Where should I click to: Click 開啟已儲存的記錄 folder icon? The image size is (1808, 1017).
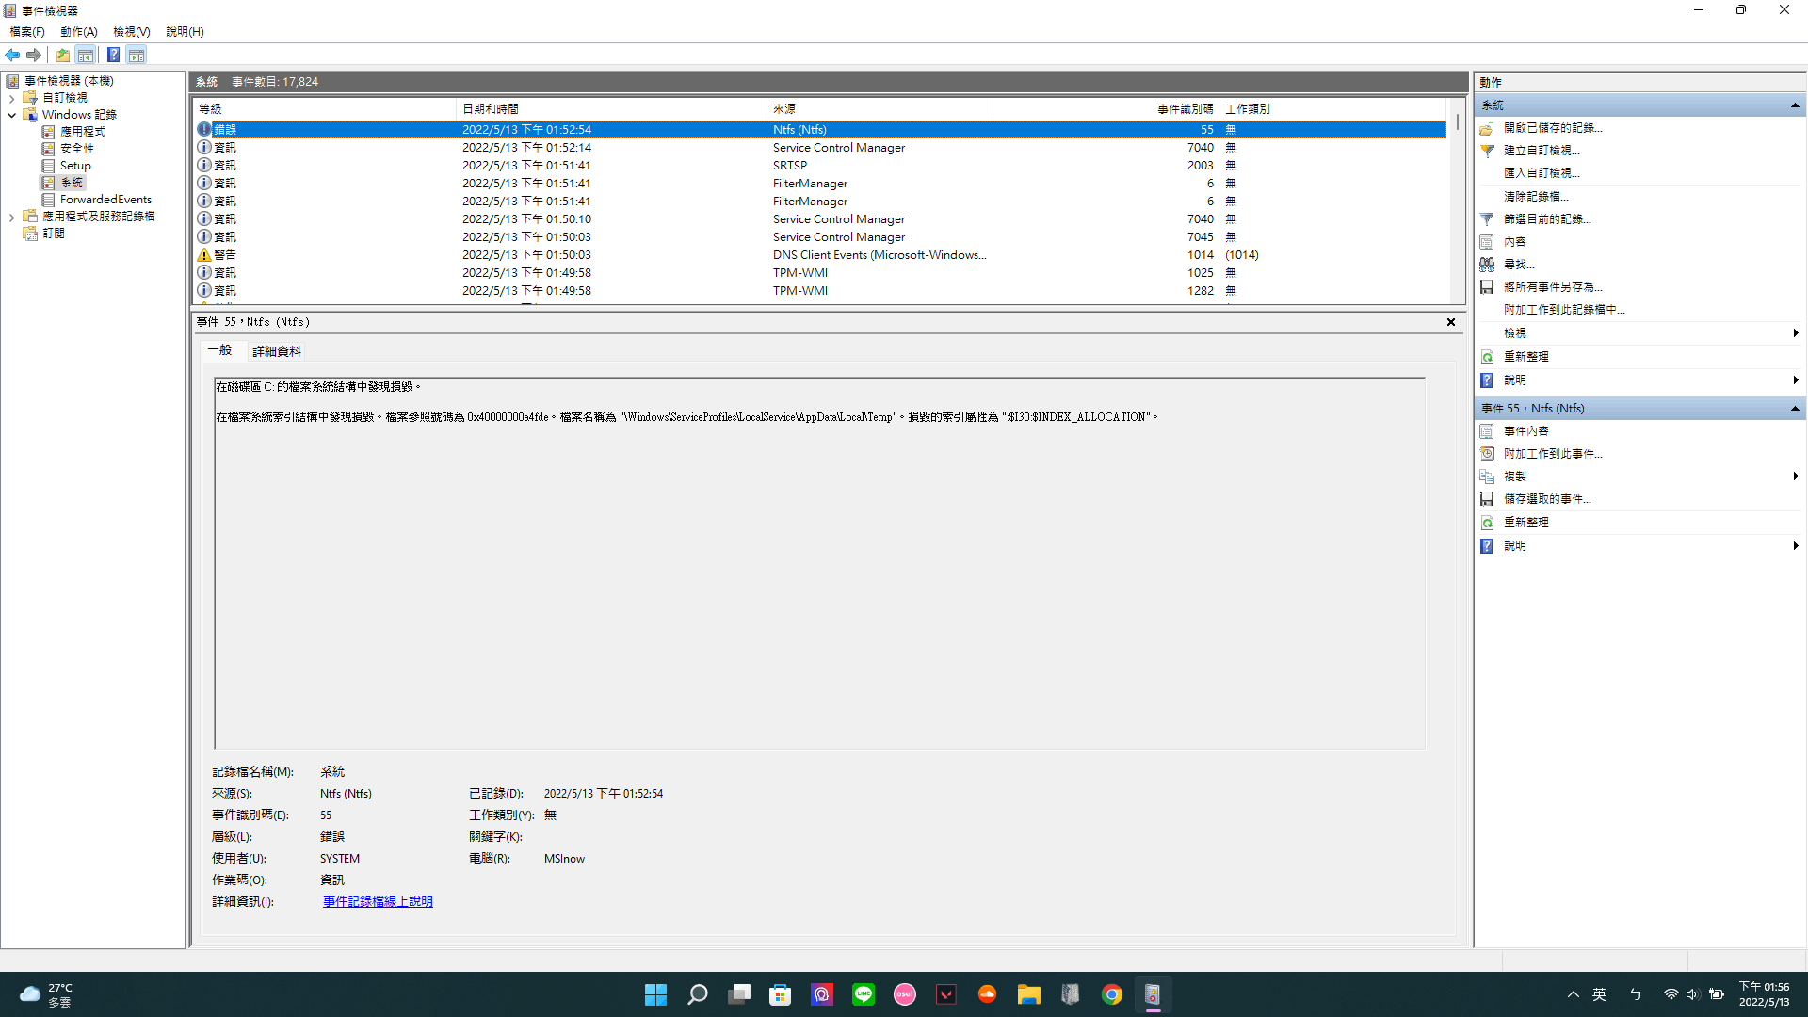pyautogui.click(x=1487, y=128)
